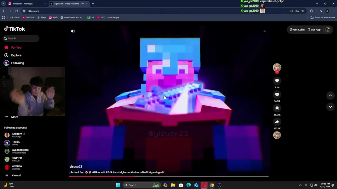Click Get App button
The image size is (337, 189).
(314, 30)
